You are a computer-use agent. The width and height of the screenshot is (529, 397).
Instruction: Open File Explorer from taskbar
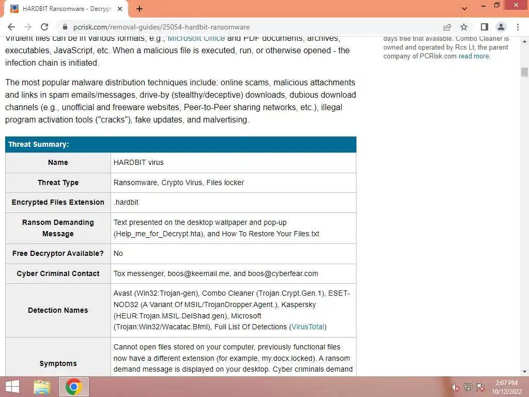pos(42,387)
